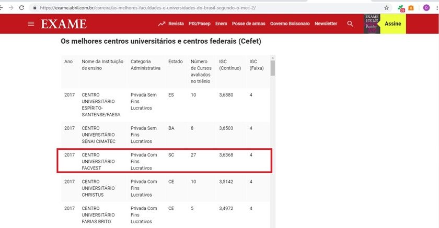Open the Governo Bolsonaro topic
Image resolution: width=439 pixels, height=228 pixels.
tap(290, 24)
